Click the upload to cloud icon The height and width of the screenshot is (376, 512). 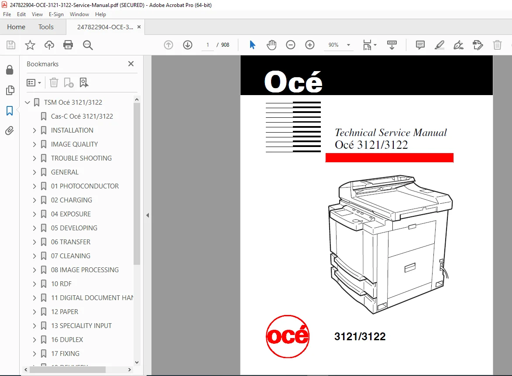pyautogui.click(x=49, y=45)
